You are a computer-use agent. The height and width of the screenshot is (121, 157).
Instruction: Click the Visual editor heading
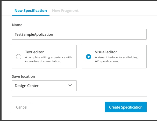pyautogui.click(x=106, y=52)
